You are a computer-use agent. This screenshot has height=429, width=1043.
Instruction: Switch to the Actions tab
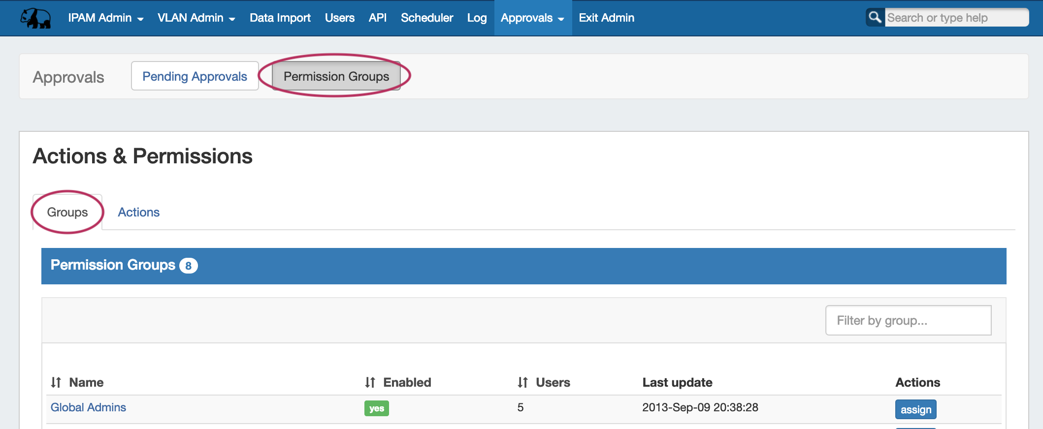coord(138,212)
